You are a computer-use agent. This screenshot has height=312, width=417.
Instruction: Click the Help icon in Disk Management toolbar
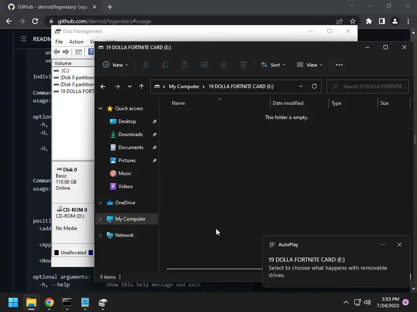(x=91, y=52)
